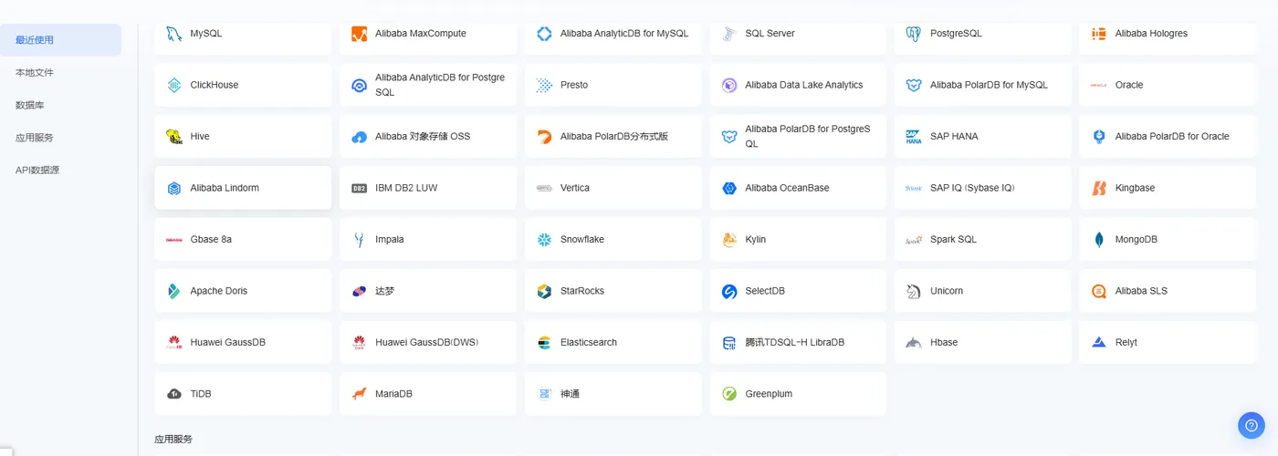This screenshot has height=456, width=1278.
Task: Select Alibaba AnalyticDB for PostgreSQL card
Action: click(x=428, y=85)
